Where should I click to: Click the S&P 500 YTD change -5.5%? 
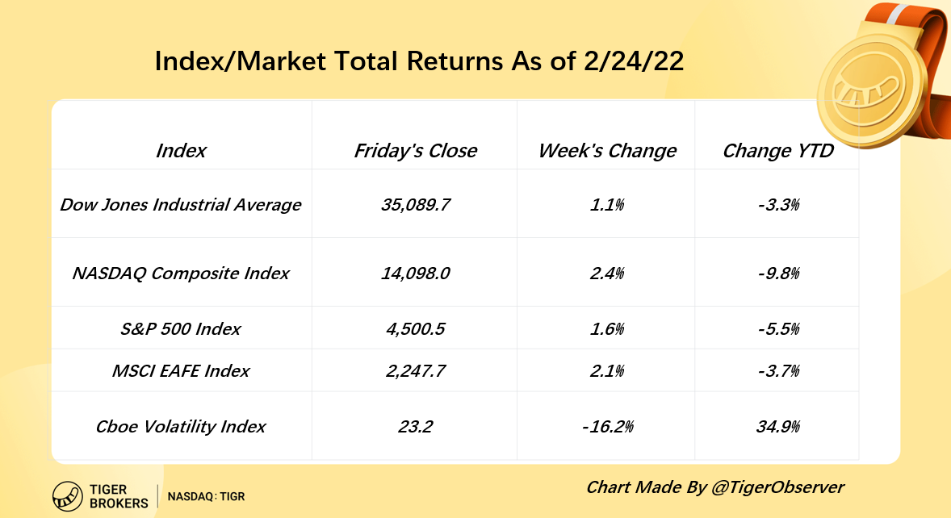point(777,328)
